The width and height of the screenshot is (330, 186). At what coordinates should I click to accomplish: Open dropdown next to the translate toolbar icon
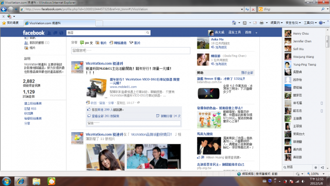coord(14,16)
